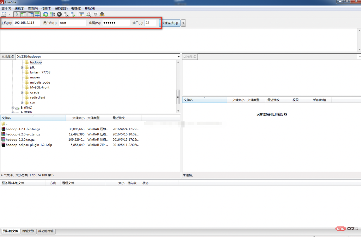Screen dimensions: 361x237
Task: Focus the 主机(H) host field
Action: click(27, 23)
